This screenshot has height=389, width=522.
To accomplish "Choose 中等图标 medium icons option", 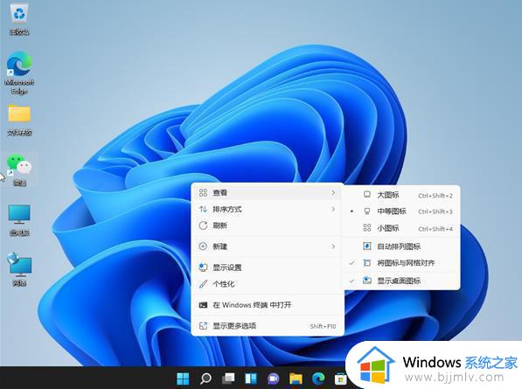I will tap(401, 212).
